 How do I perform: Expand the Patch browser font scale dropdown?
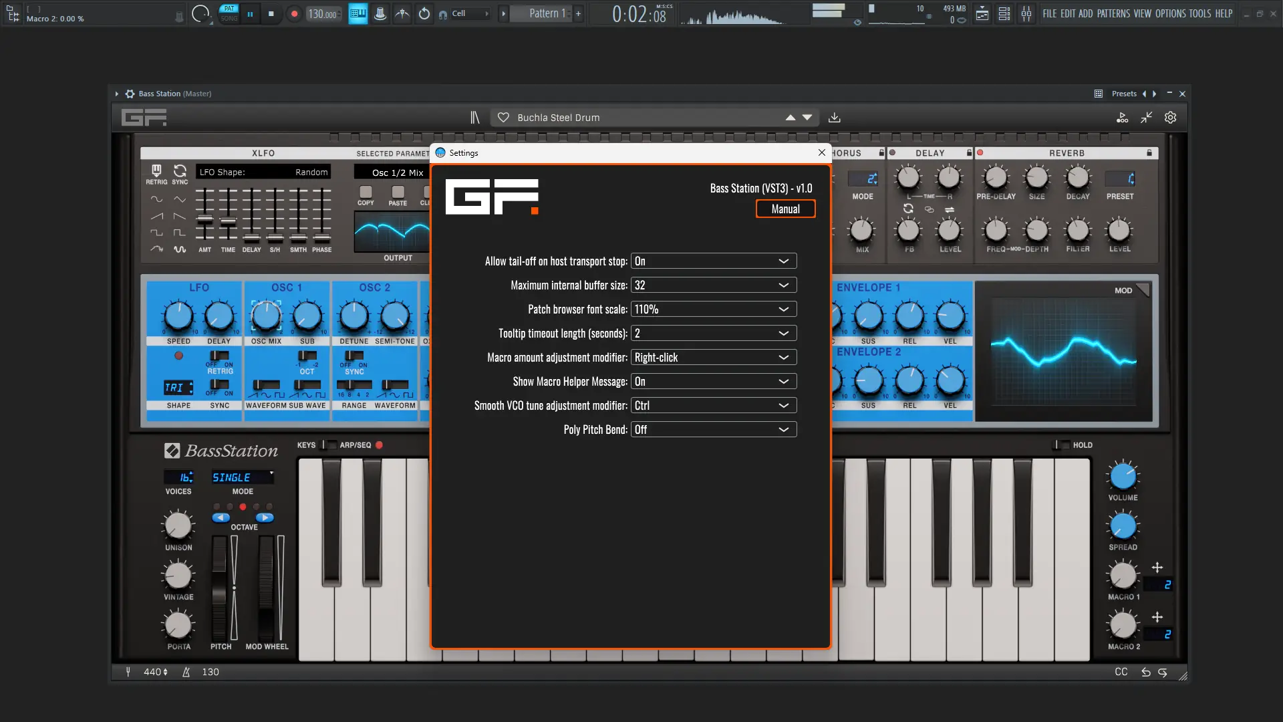pos(713,310)
